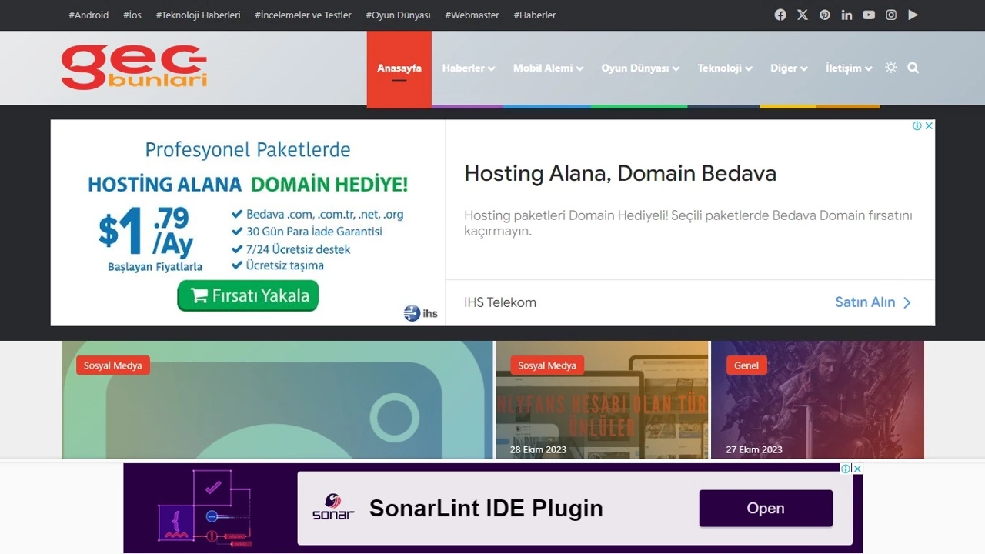
Task: Open the #Oyun Dünyası top link
Action: 398,15
